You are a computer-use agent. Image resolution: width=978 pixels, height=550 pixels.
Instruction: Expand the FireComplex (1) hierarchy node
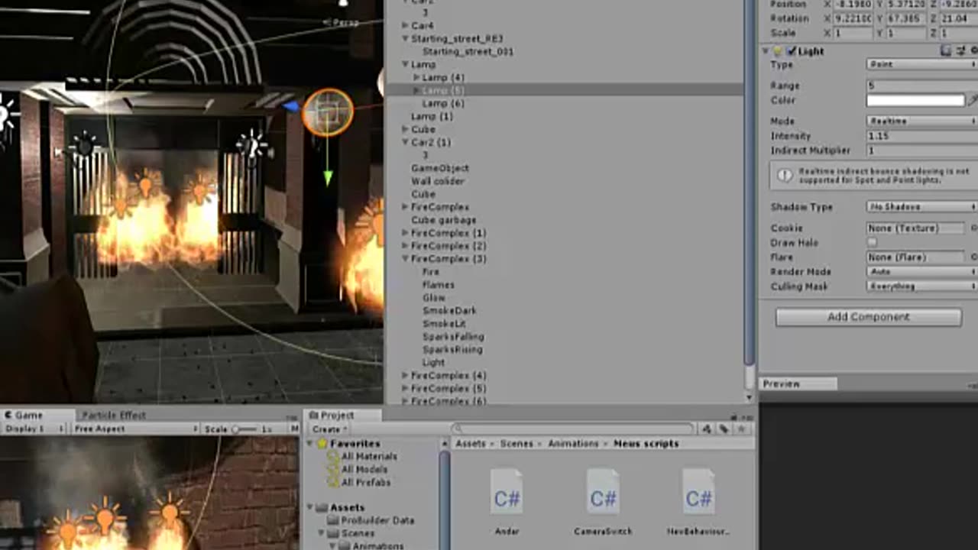405,233
